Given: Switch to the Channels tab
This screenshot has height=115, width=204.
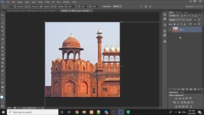Looking at the screenshot, I should [x=178, y=12].
